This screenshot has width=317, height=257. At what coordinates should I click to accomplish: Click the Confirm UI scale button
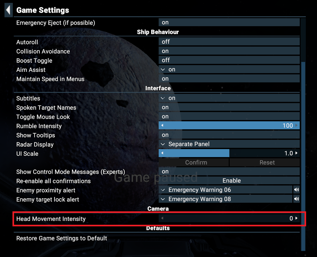[194, 163]
